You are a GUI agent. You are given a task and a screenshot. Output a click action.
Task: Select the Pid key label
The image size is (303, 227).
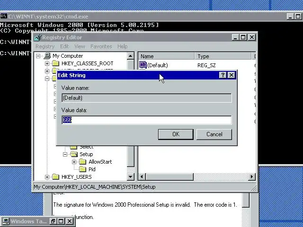(92, 169)
